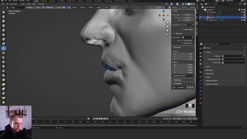
Task: Open the Sculpt Mode dropdown
Action: [13, 4]
